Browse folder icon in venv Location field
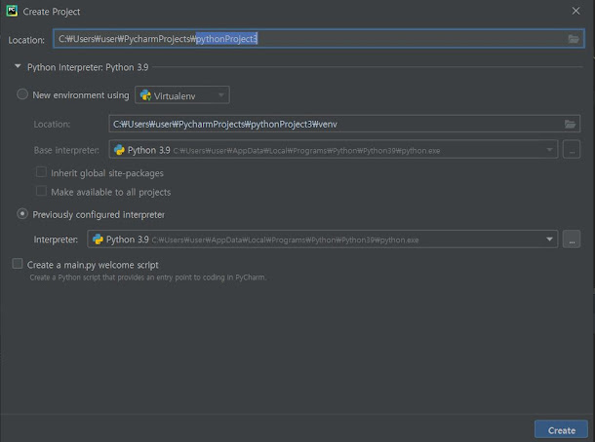Screen dimensions: 595x442 coord(570,124)
